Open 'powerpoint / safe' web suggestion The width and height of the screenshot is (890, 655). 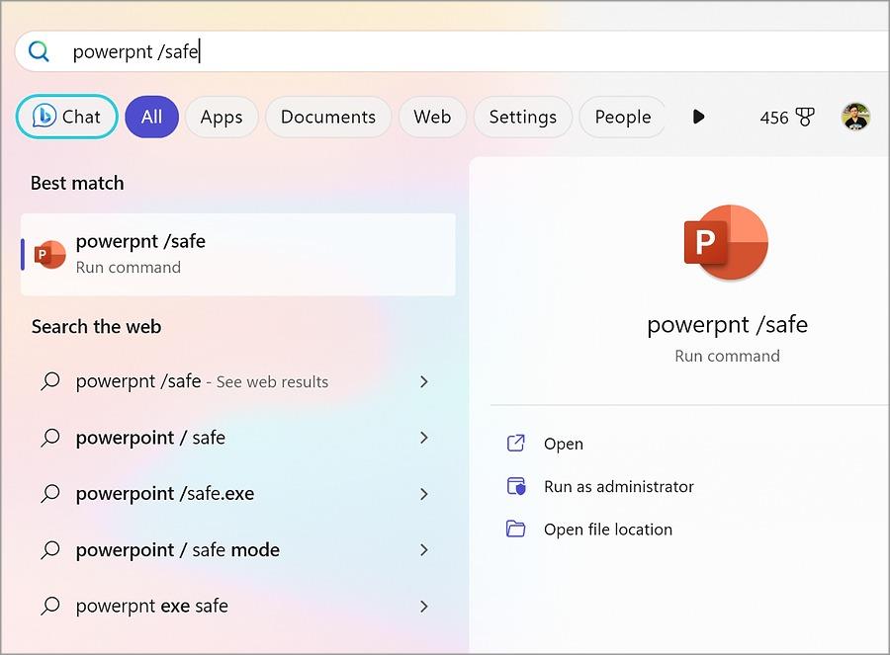pos(237,438)
